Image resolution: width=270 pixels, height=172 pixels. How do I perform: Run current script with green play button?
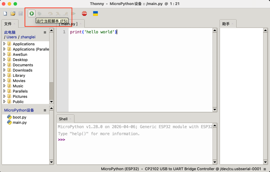(32, 13)
